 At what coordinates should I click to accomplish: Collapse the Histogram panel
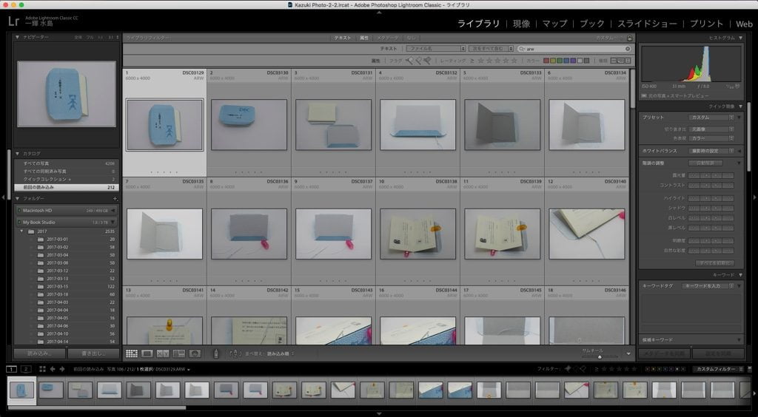(x=740, y=38)
